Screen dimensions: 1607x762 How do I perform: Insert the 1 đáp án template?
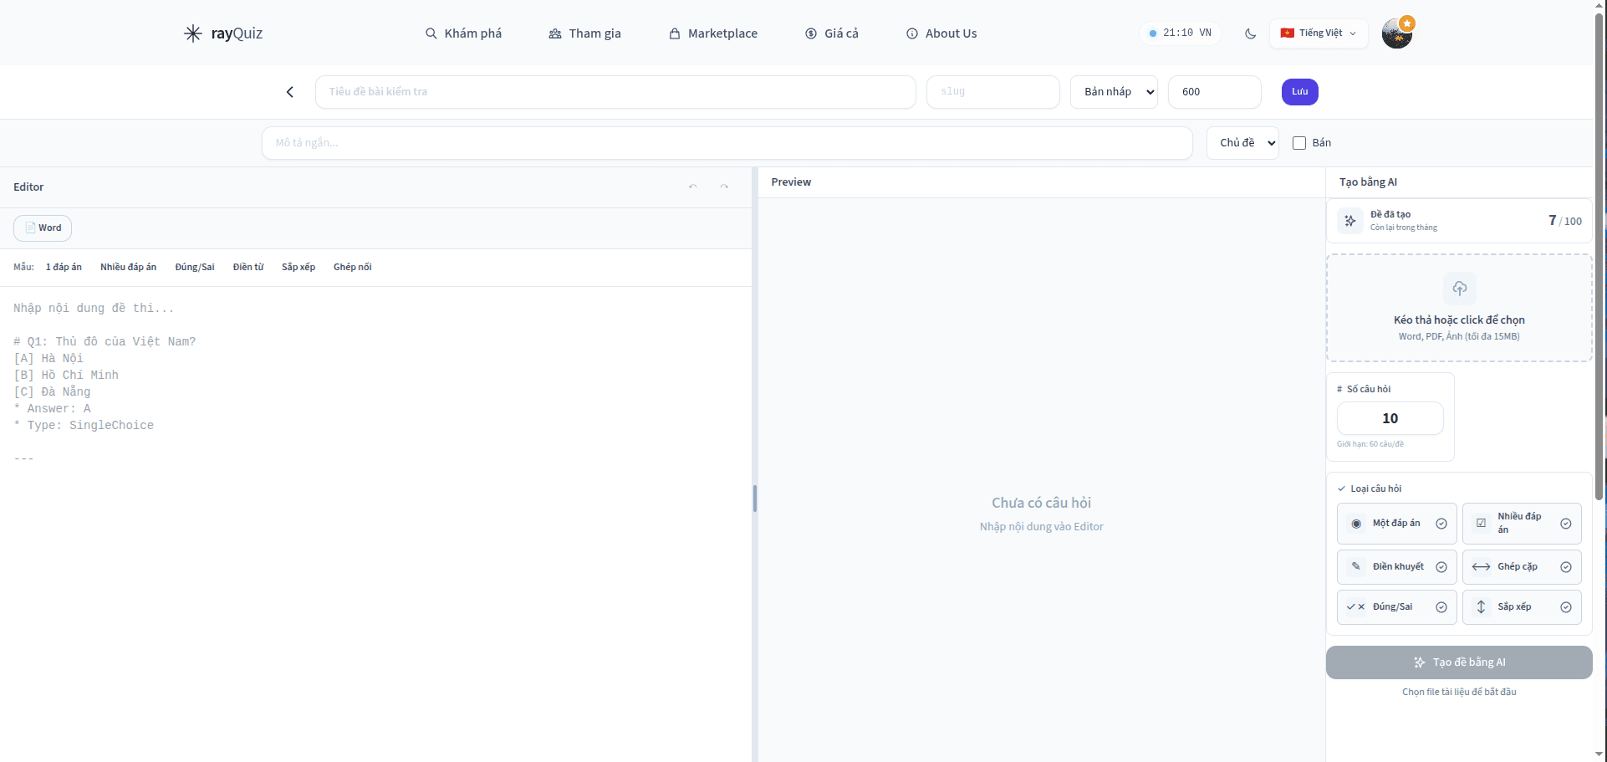[64, 267]
